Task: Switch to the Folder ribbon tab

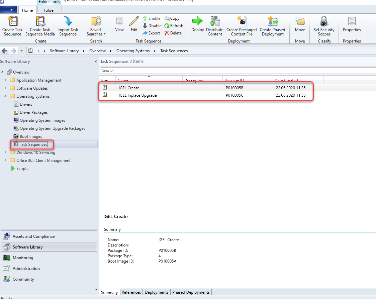Action: tap(49, 10)
